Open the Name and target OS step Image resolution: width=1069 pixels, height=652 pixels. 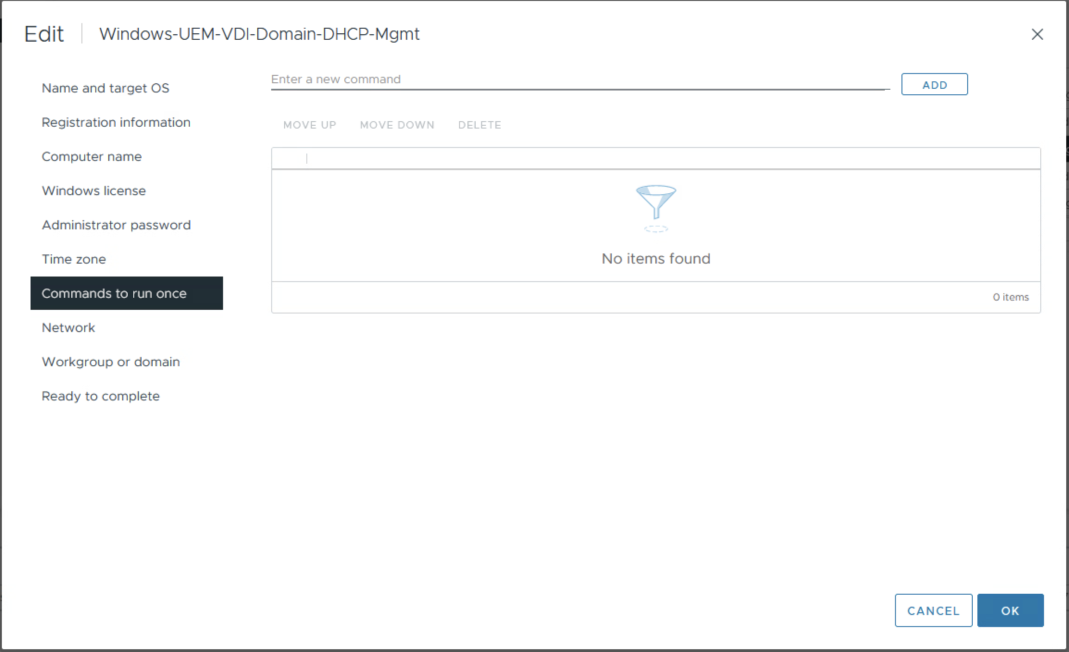point(106,88)
